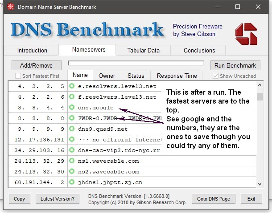272x213 pixels.
Task: Select the f.resolvers.level3.net entry
Action: pyautogui.click(x=117, y=97)
